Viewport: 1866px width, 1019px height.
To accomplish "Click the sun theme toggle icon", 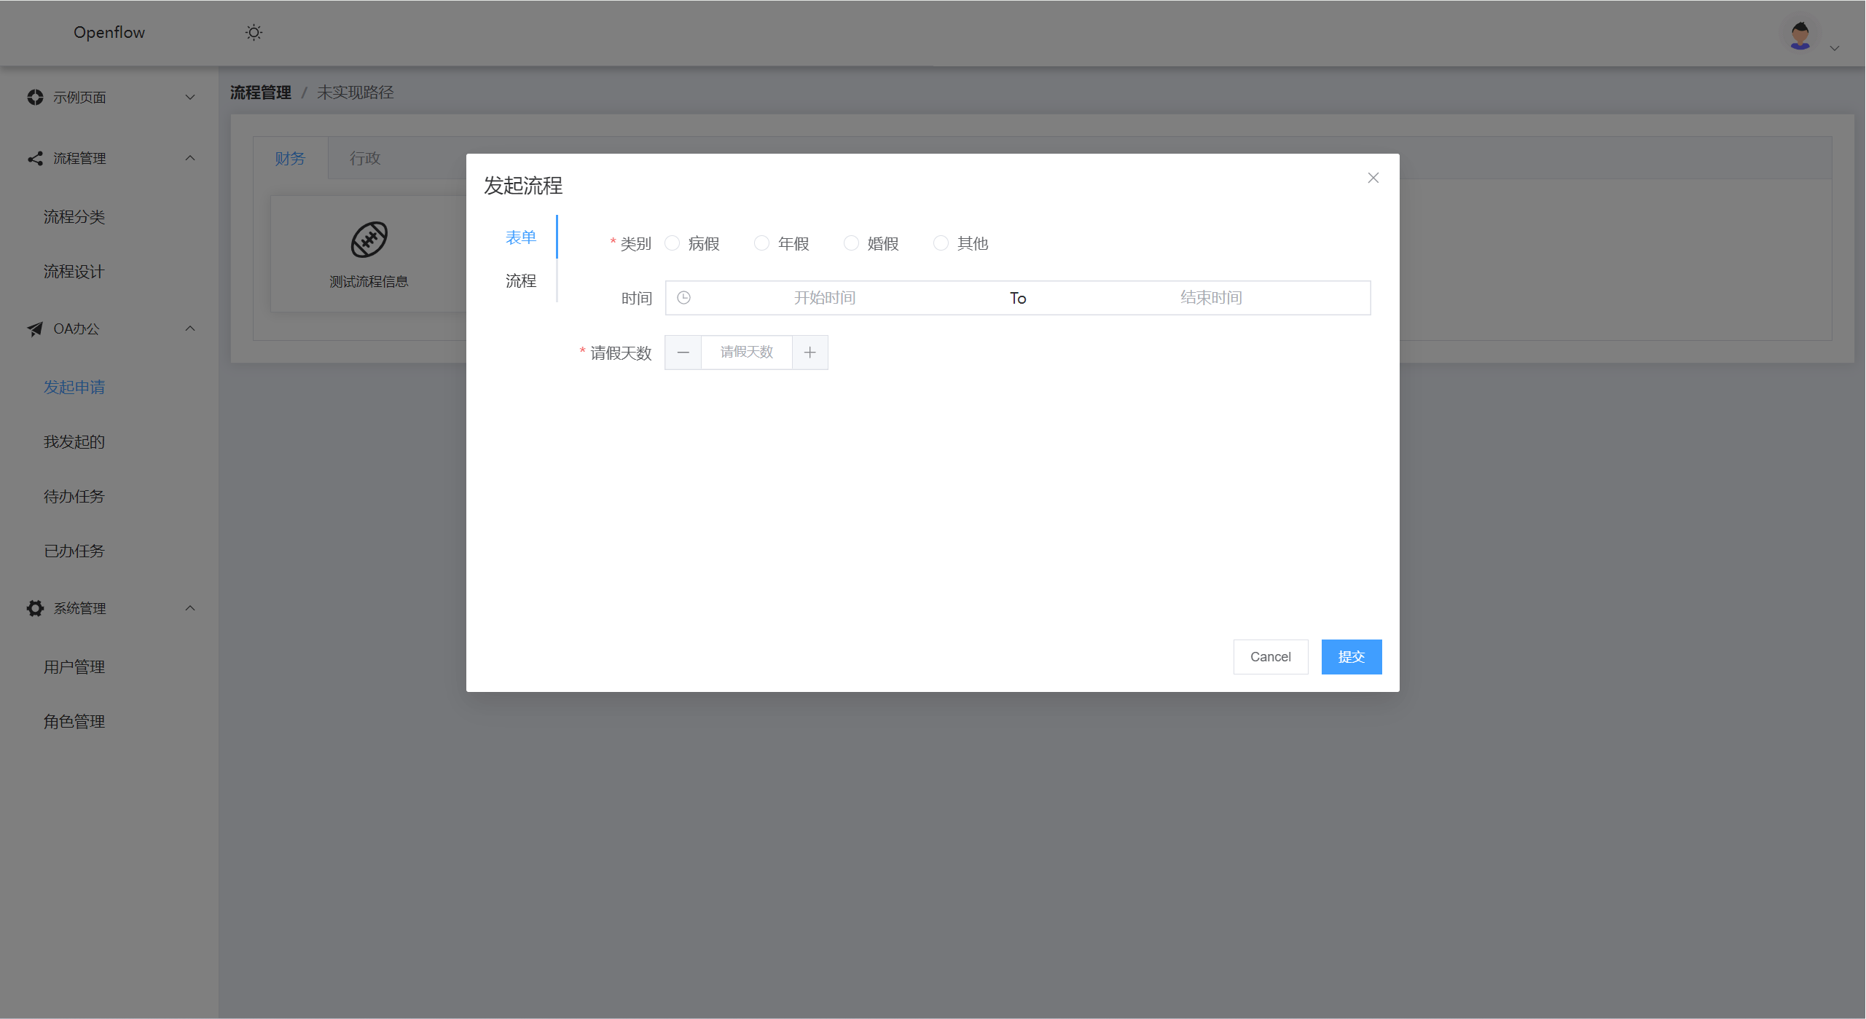I will [x=254, y=33].
